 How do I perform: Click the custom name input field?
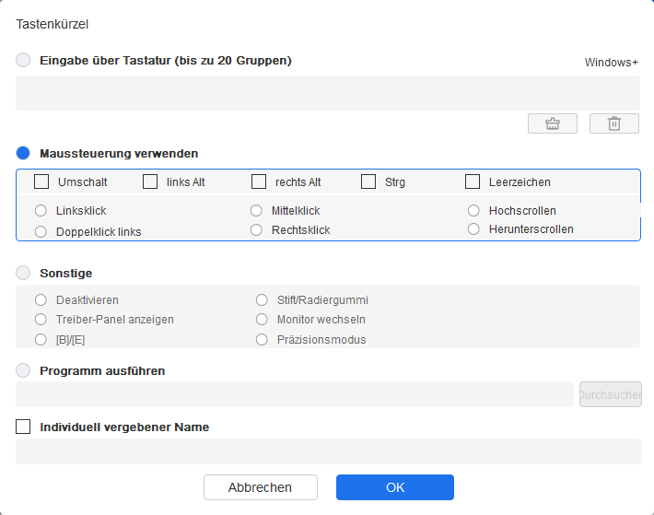point(329,451)
